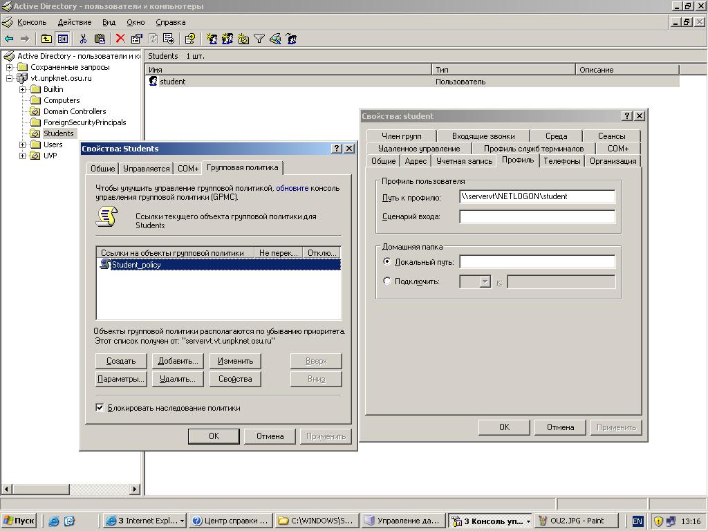Click the Help question-mark toolbar icon

pos(190,39)
